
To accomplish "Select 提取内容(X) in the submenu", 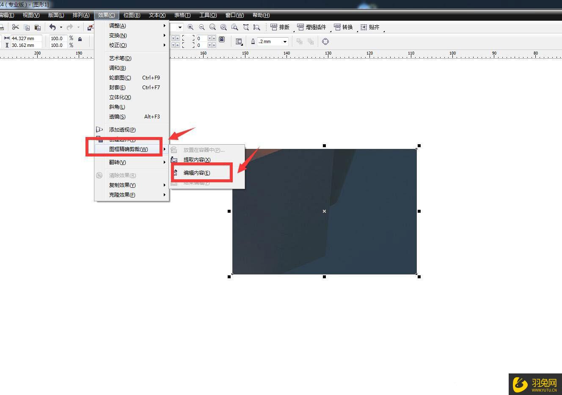I will (197, 159).
